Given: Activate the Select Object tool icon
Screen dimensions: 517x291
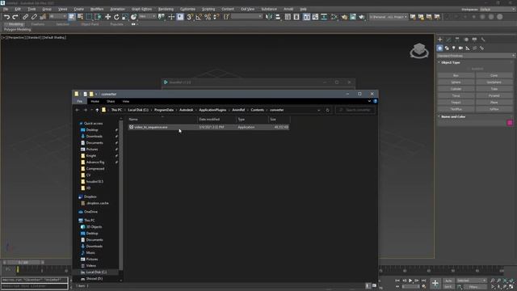Looking at the screenshot, I should click(72, 17).
